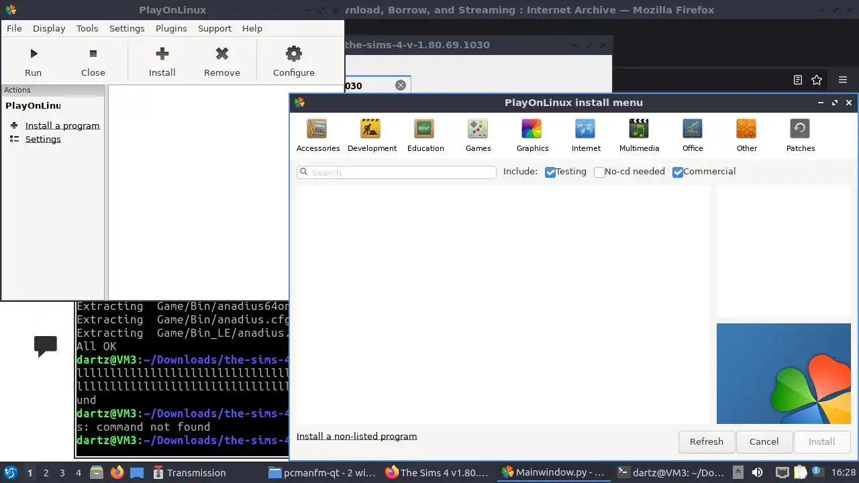
Task: Open the start menu in taskbar
Action: point(10,472)
